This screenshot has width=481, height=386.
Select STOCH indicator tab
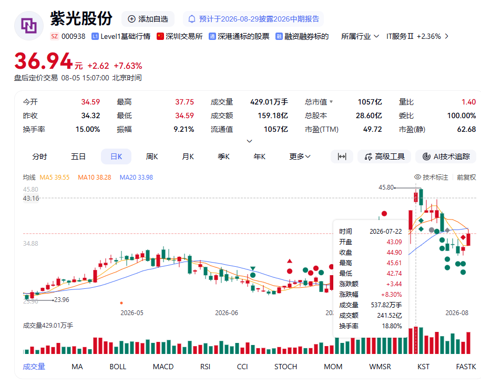click(x=285, y=367)
